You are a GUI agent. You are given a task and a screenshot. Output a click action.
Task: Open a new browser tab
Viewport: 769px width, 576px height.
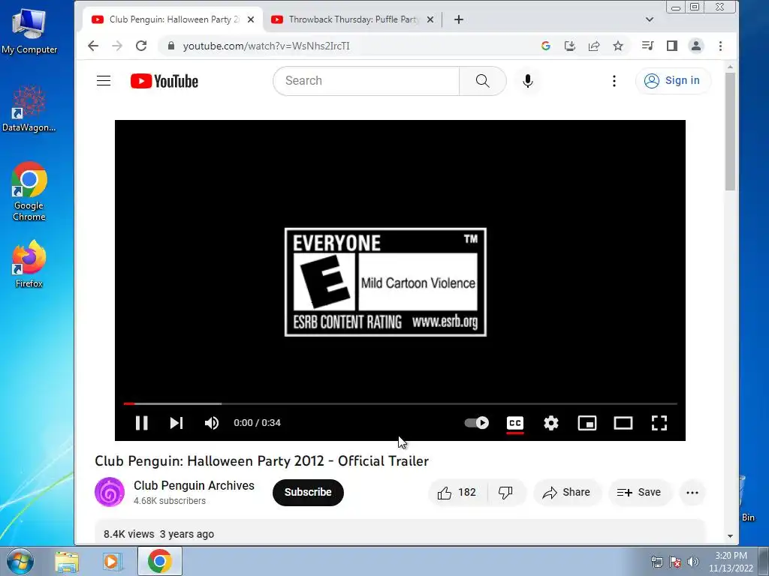coord(459,19)
